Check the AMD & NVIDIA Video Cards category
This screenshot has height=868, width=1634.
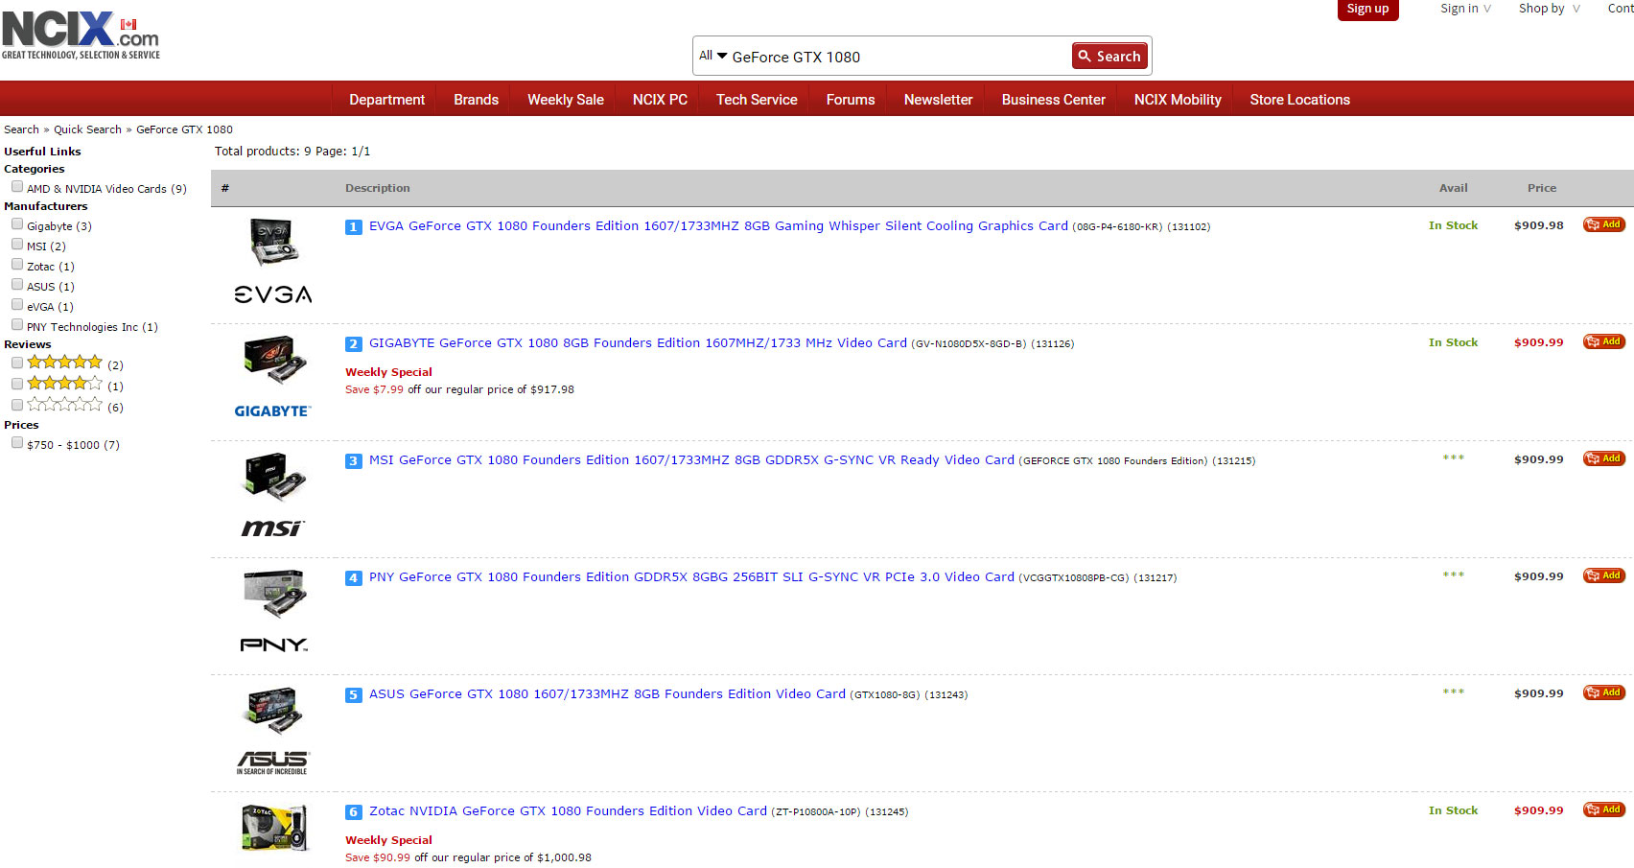point(17,187)
